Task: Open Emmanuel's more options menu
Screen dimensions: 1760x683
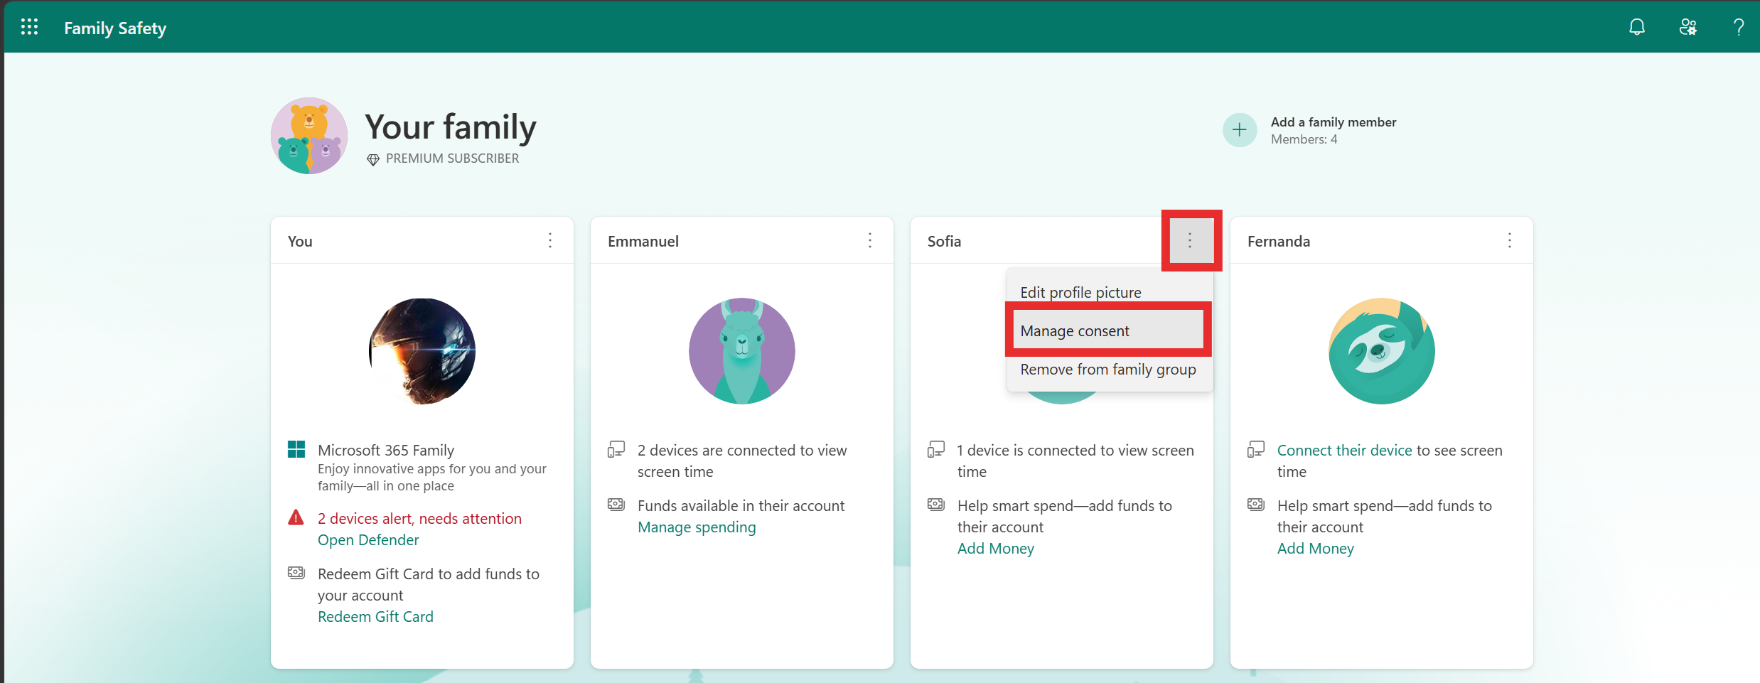Action: click(870, 240)
